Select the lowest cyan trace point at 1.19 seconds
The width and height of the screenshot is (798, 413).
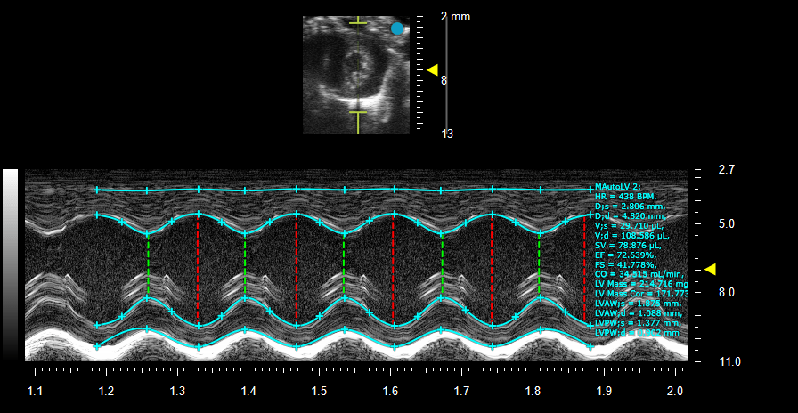coord(97,347)
